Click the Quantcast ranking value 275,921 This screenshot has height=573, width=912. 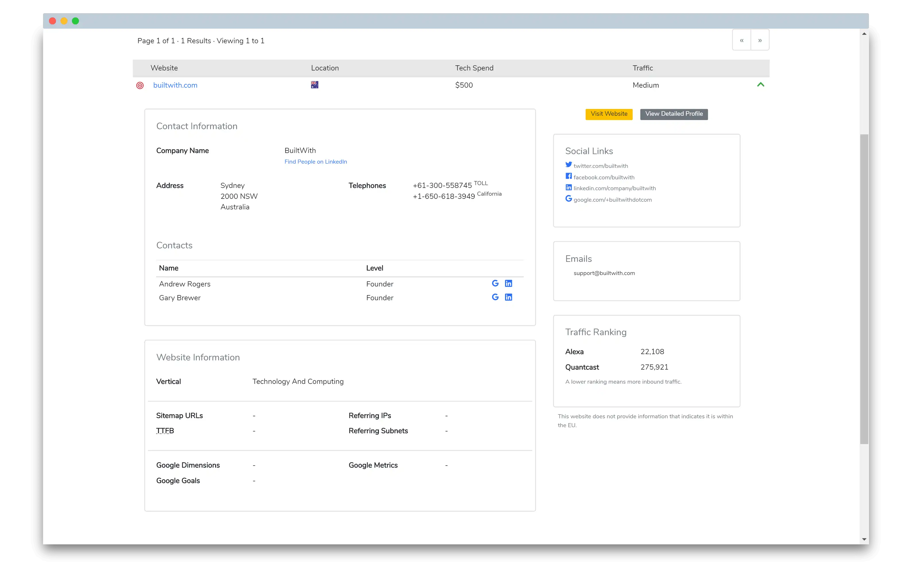654,368
